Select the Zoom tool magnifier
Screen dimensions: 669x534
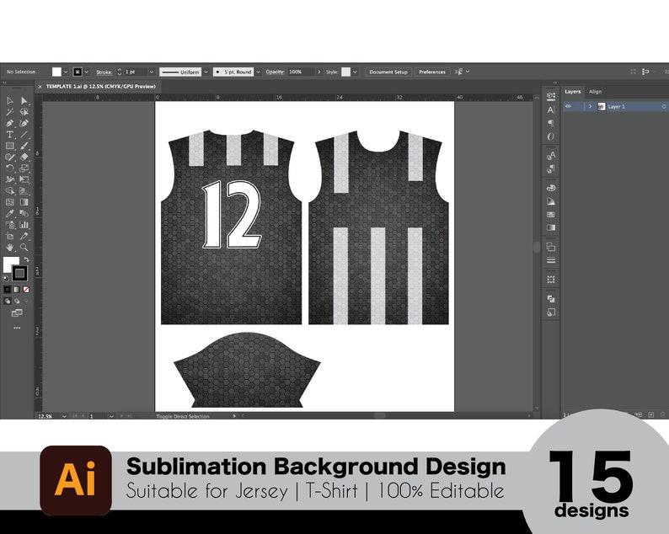coord(24,248)
